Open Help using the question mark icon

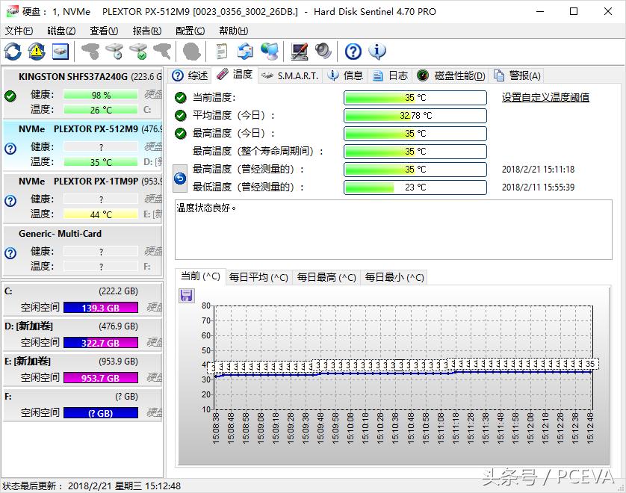point(351,52)
